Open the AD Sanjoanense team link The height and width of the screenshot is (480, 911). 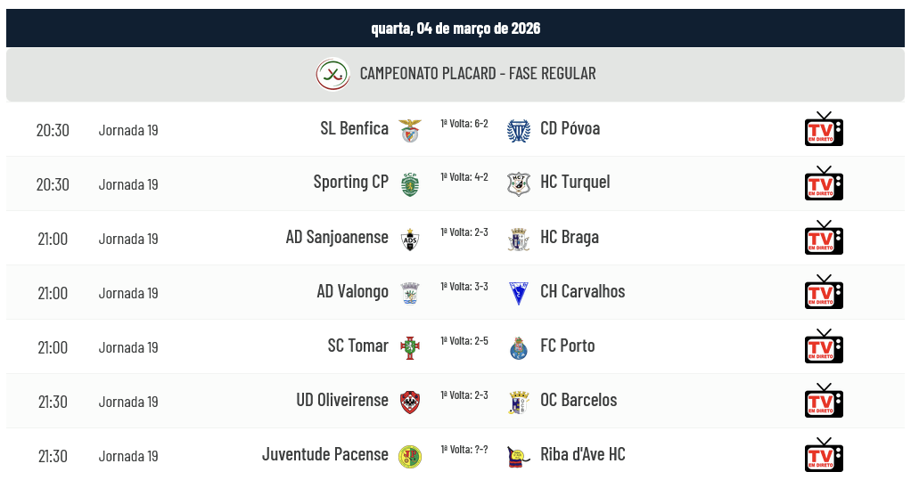pos(337,237)
